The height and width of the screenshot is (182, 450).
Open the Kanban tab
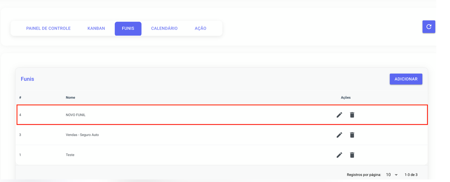96,28
